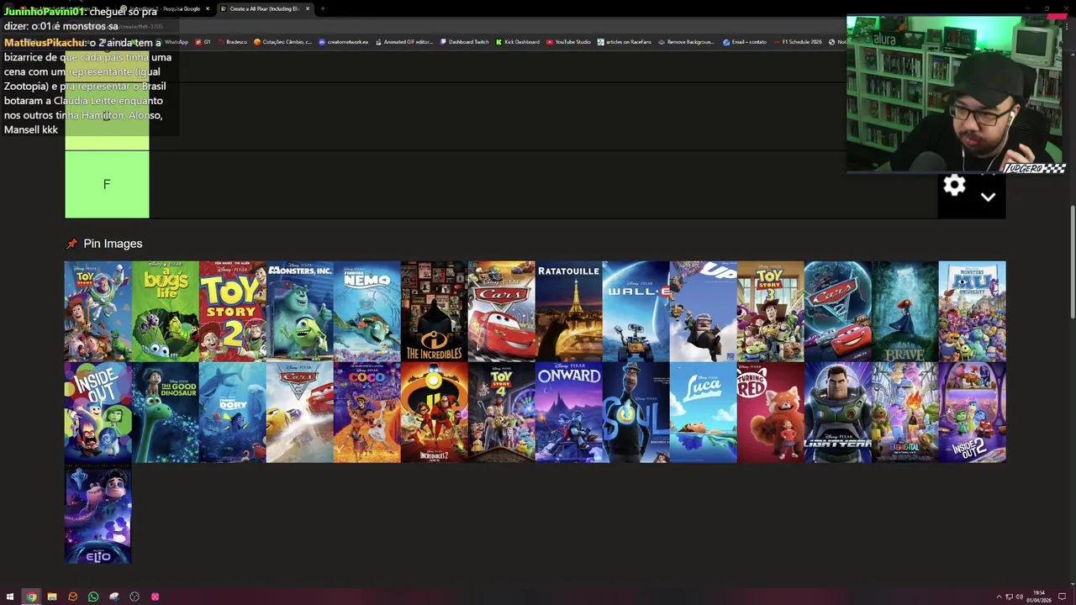Select the F tier label cell
Screen dimensions: 1076x605
click(x=107, y=184)
